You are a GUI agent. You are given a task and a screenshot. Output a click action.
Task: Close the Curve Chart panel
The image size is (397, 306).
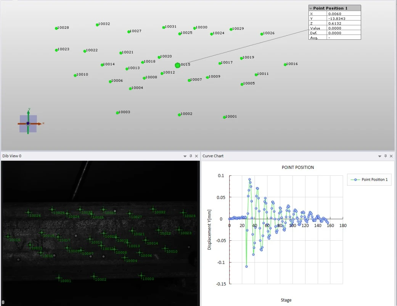click(391, 156)
